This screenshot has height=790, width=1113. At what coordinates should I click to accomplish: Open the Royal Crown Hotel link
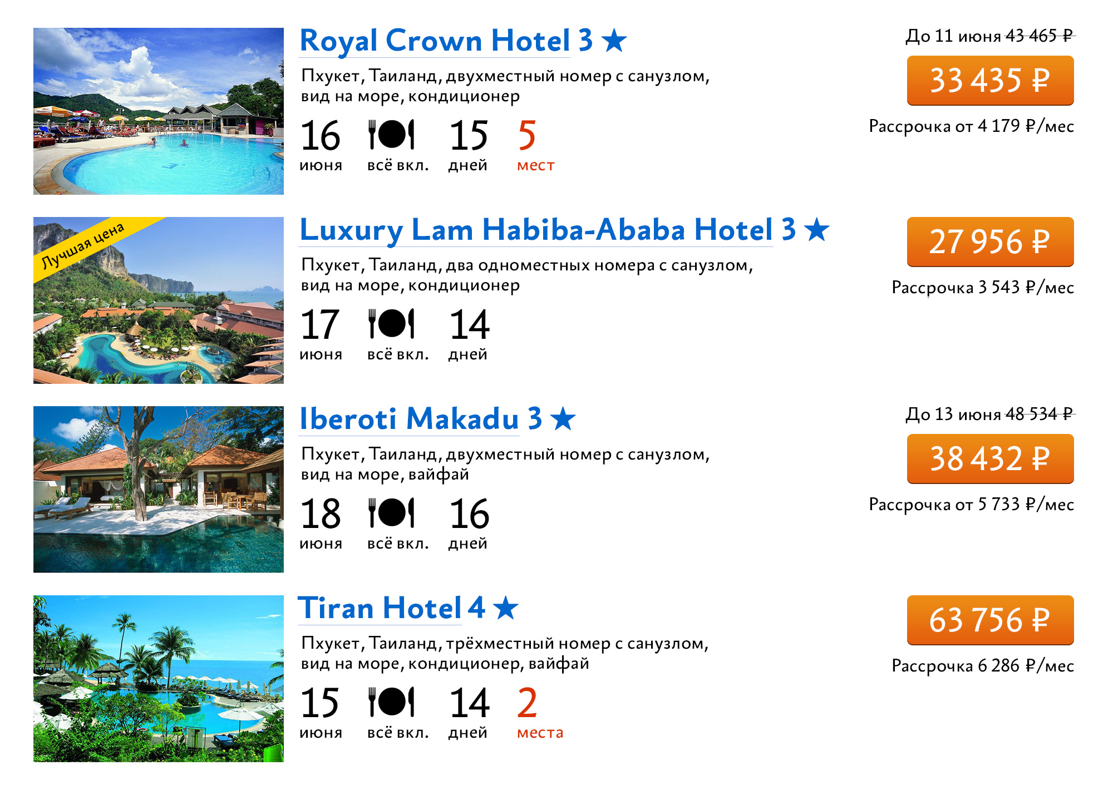pyautogui.click(x=435, y=41)
